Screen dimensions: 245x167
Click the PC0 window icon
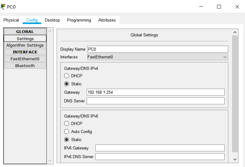pyautogui.click(x=3, y=7)
